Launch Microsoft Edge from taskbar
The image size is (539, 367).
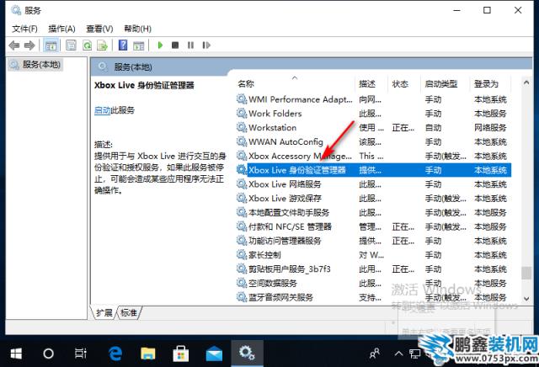pos(115,354)
